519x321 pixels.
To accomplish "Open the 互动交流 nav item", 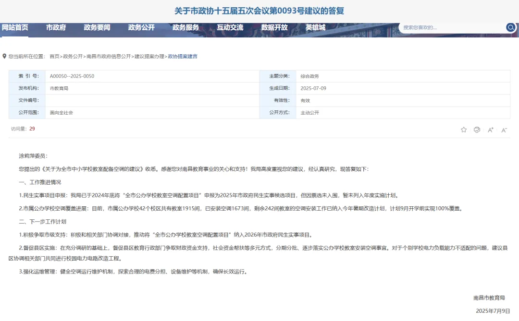I will point(230,27).
